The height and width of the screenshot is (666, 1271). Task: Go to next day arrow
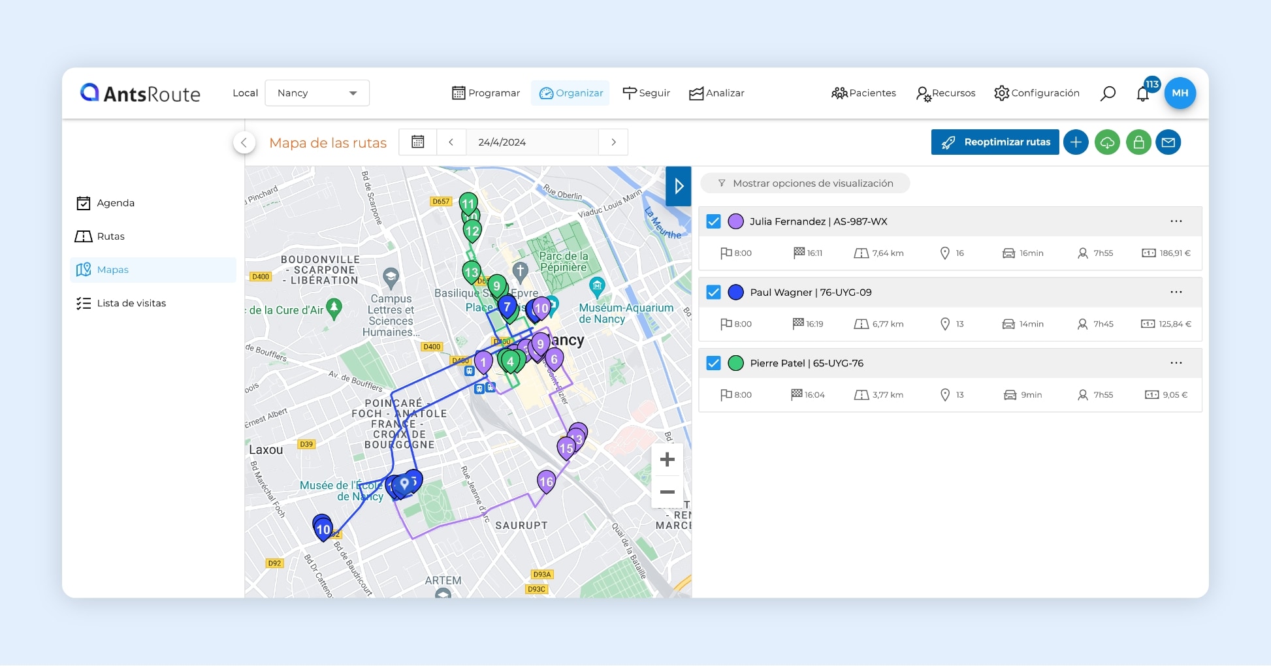click(613, 142)
